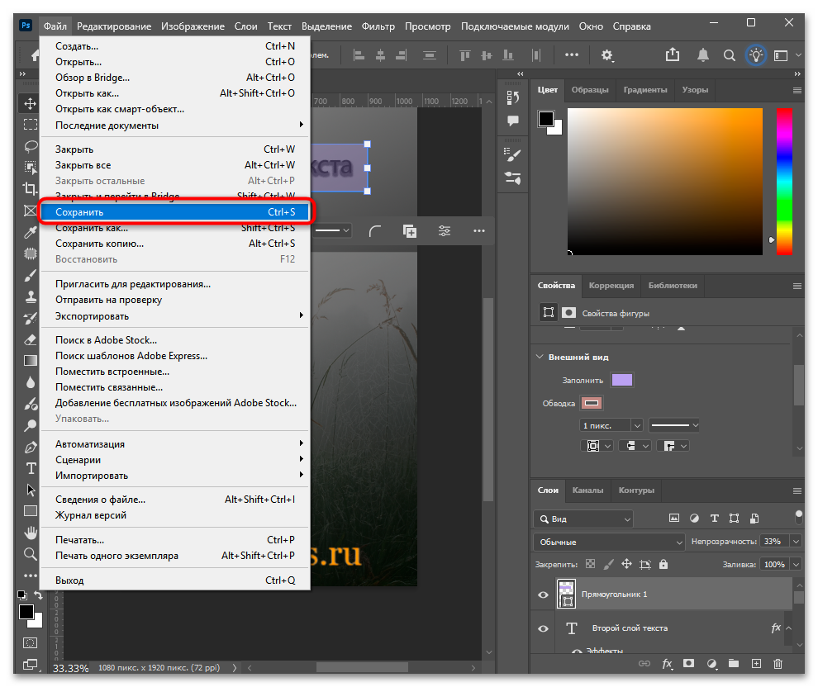Select the Hand tool
This screenshot has width=818, height=687.
31,533
